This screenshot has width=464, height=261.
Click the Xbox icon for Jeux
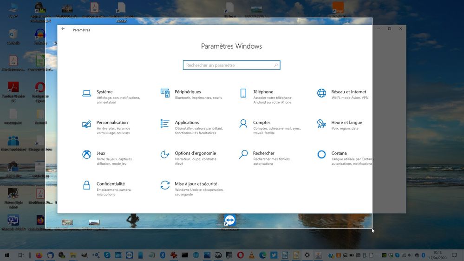coord(87,155)
